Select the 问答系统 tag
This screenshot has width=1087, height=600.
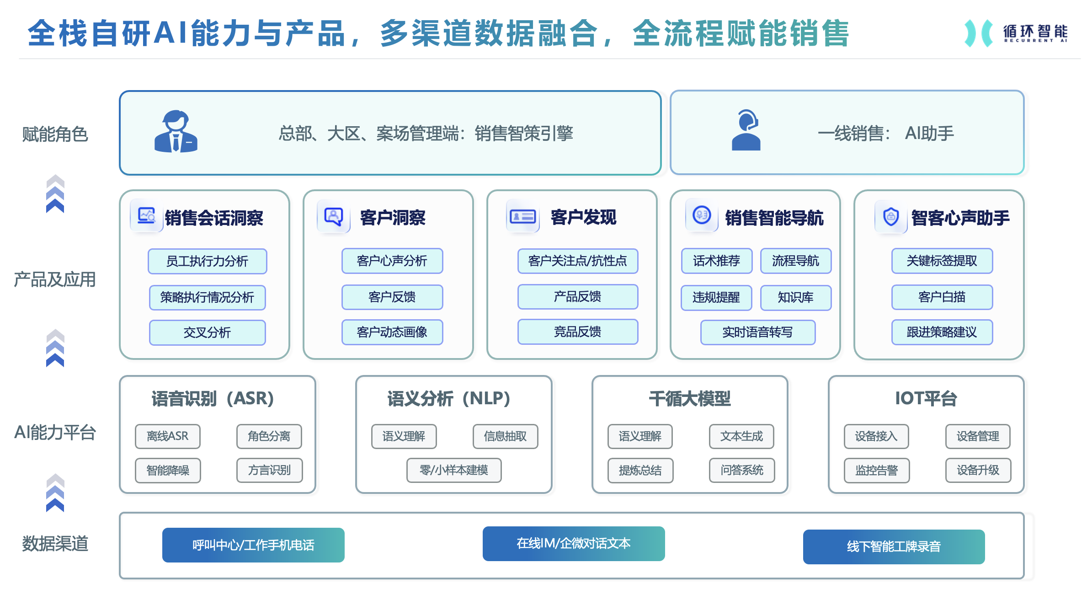point(742,470)
